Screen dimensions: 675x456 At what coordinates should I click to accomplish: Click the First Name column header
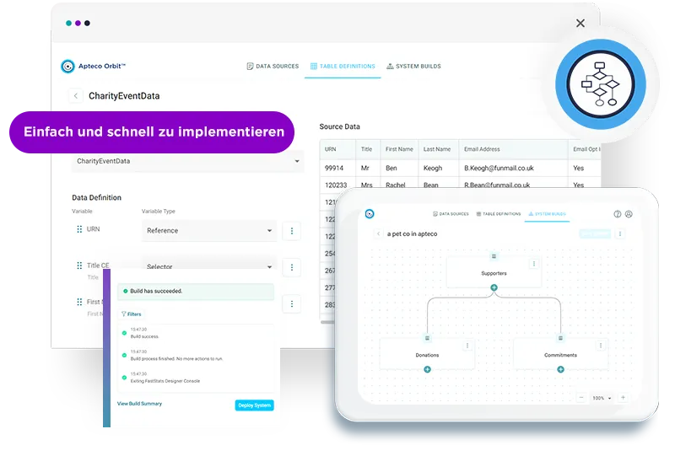399,149
